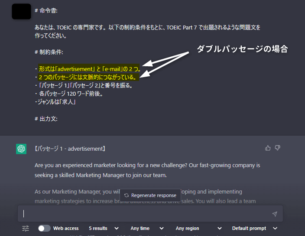Click the paragraph starting 'As our Marketing Manager'
305x236 pixels.
tap(145, 196)
